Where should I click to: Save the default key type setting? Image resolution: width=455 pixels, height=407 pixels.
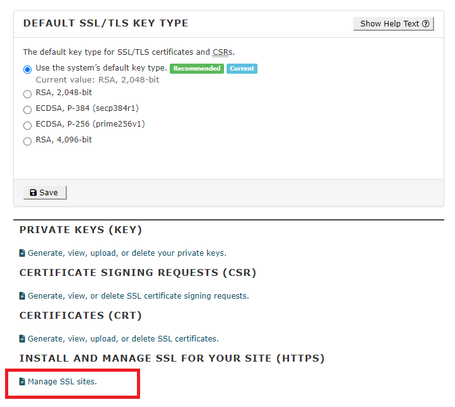point(45,193)
